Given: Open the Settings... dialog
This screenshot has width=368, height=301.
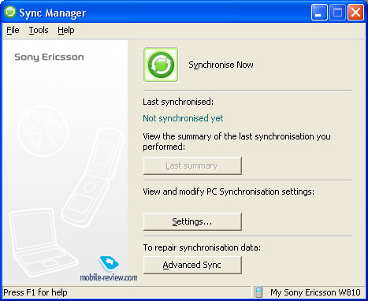Looking at the screenshot, I should (x=192, y=221).
